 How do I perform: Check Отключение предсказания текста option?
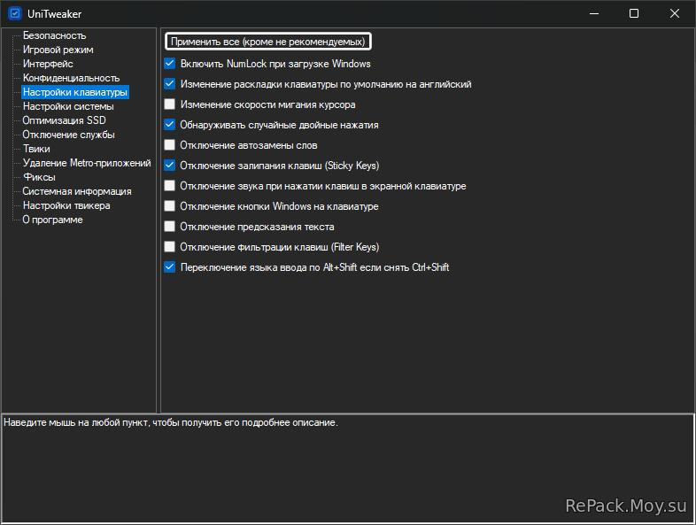169,227
